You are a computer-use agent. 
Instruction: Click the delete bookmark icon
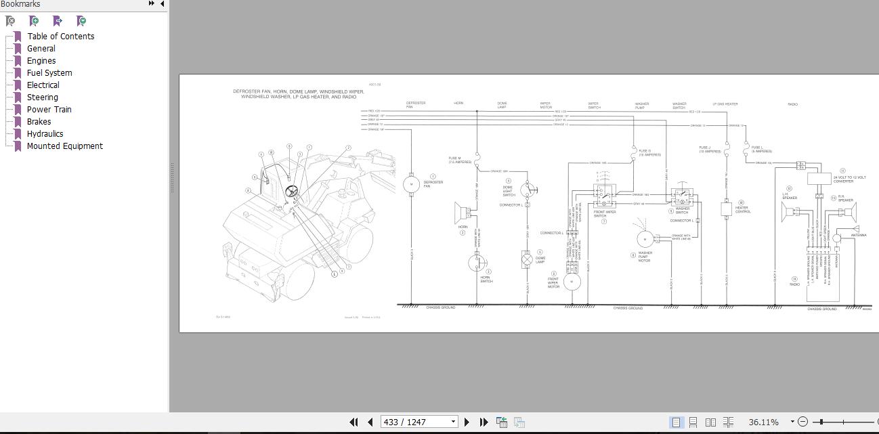point(11,20)
